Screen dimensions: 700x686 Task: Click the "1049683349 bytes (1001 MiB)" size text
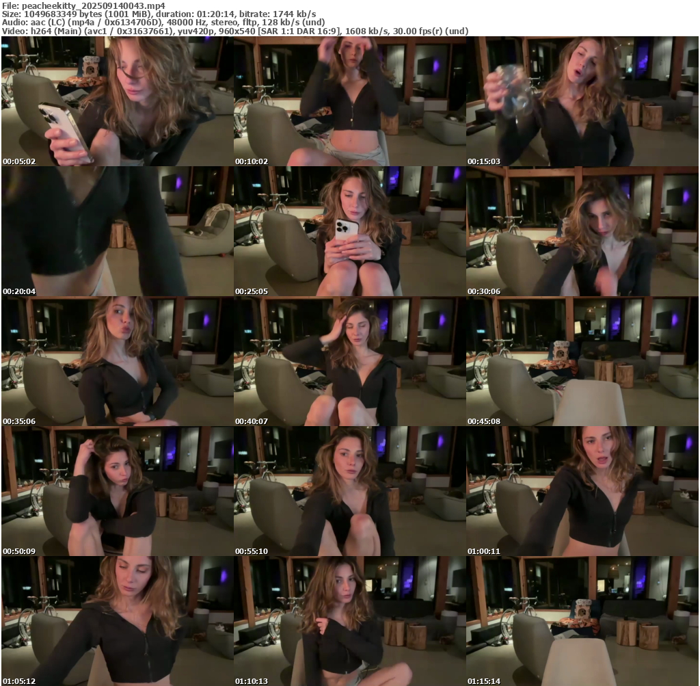(x=87, y=14)
